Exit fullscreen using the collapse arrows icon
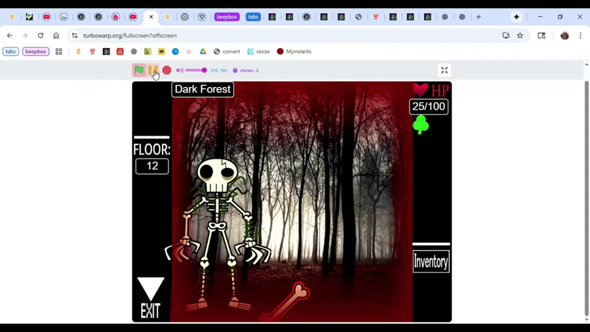The height and width of the screenshot is (332, 590). point(444,70)
